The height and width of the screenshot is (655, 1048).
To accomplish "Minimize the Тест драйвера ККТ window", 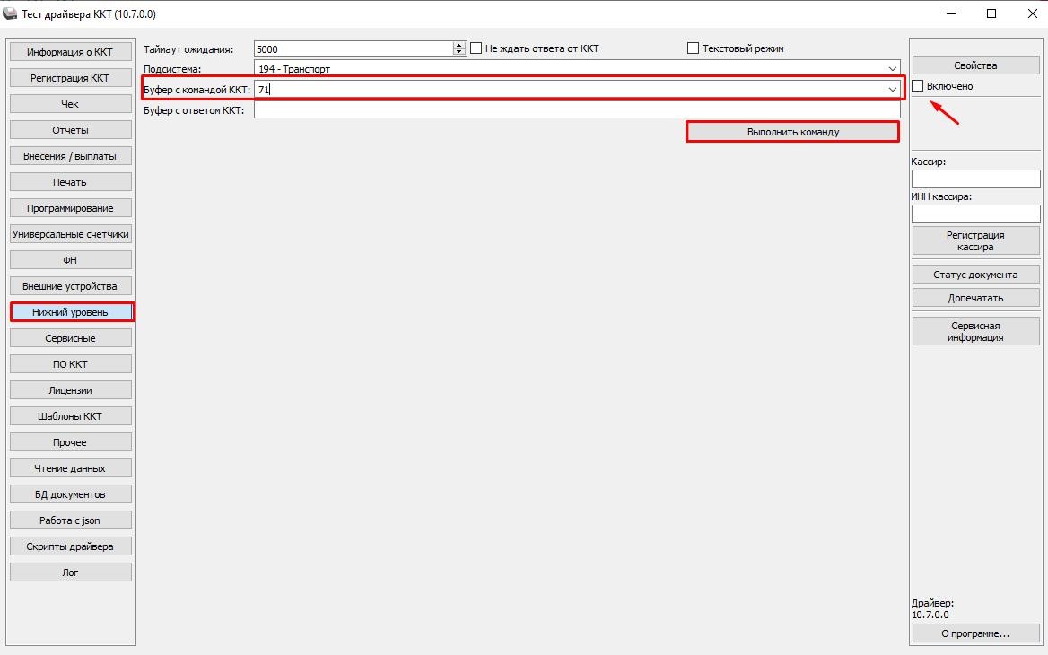I will click(951, 13).
